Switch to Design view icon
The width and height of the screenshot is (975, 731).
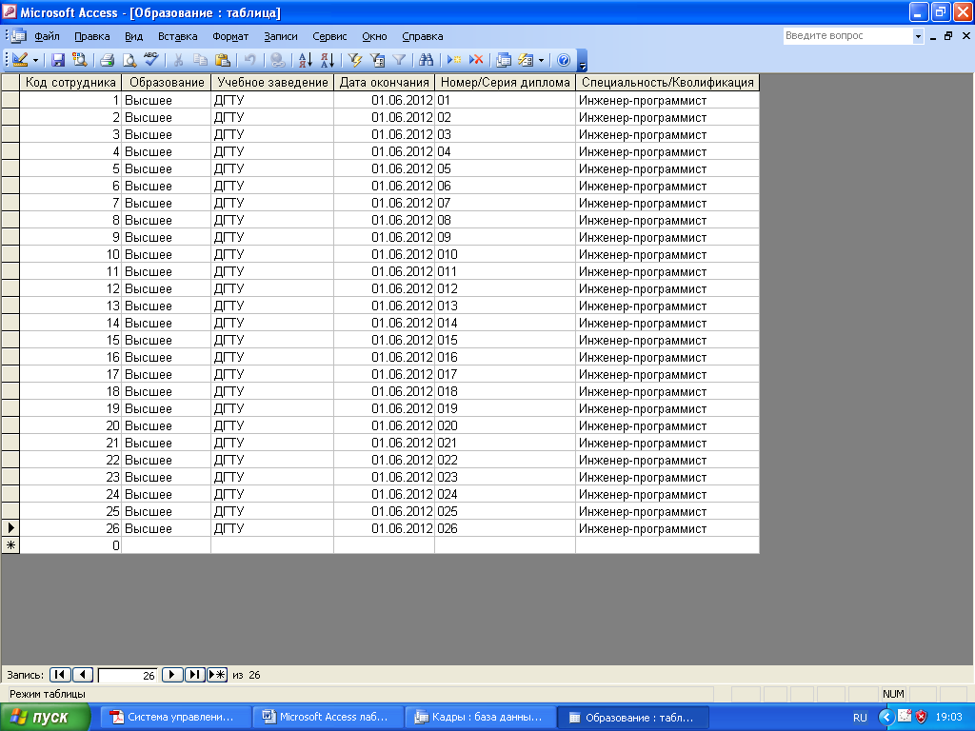[x=20, y=60]
